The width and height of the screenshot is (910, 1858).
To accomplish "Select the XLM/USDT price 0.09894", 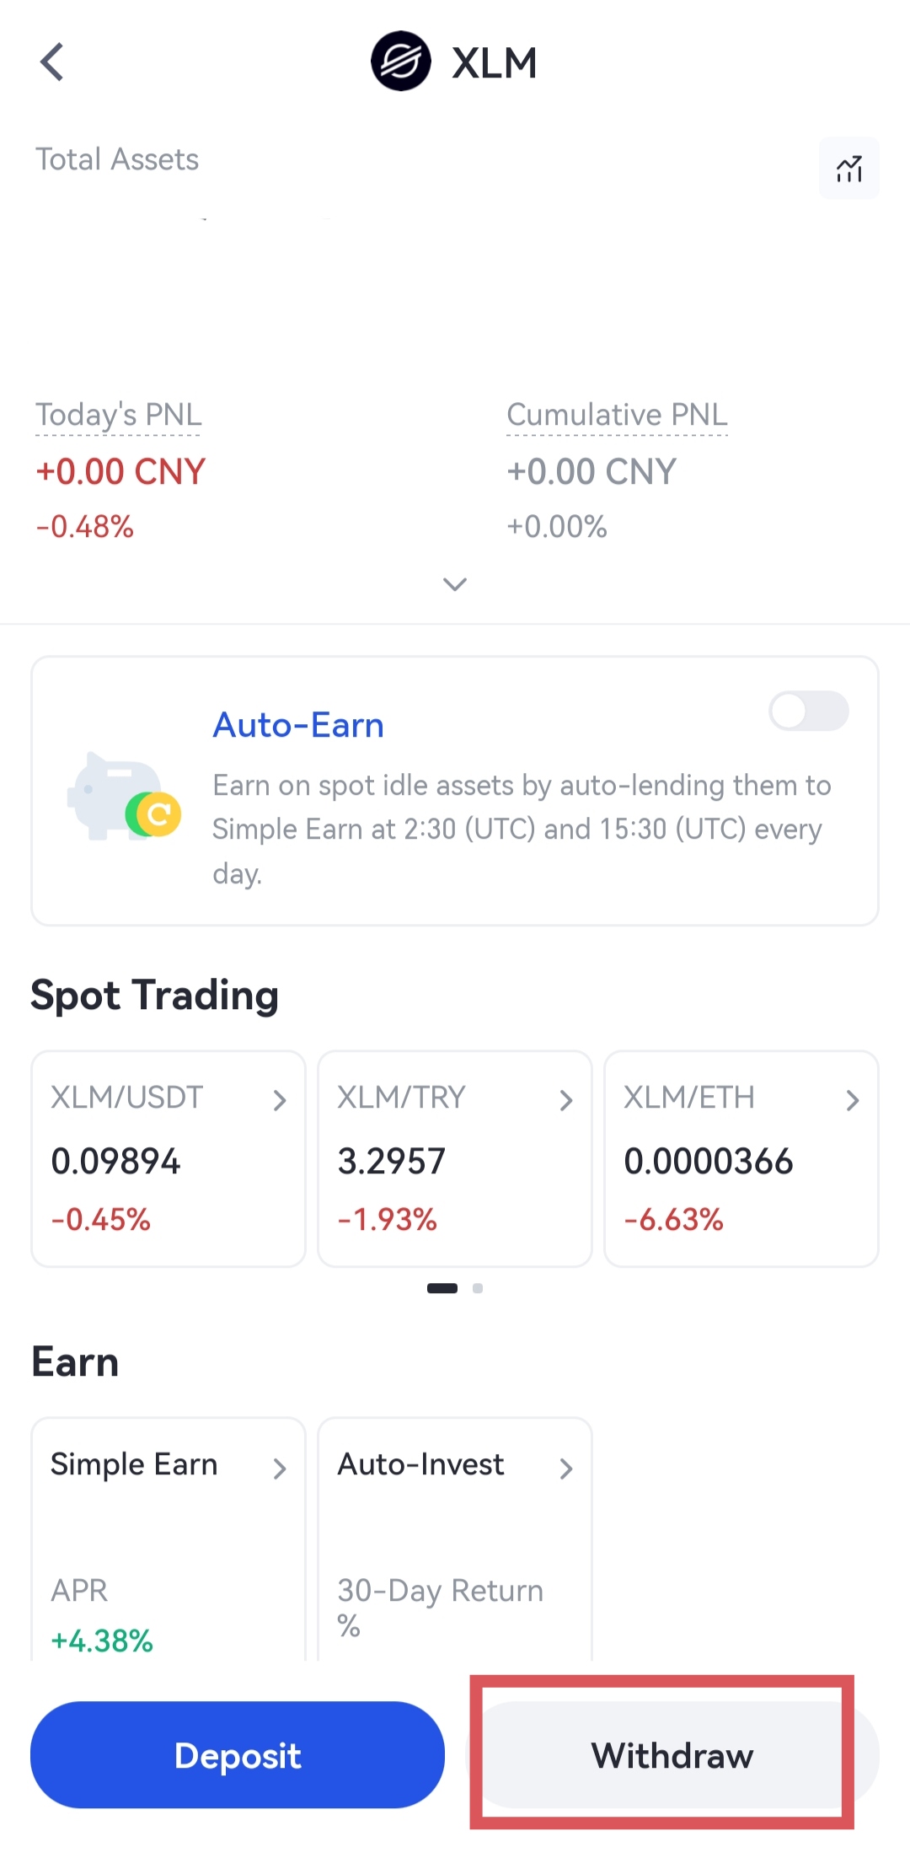I will click(115, 1162).
